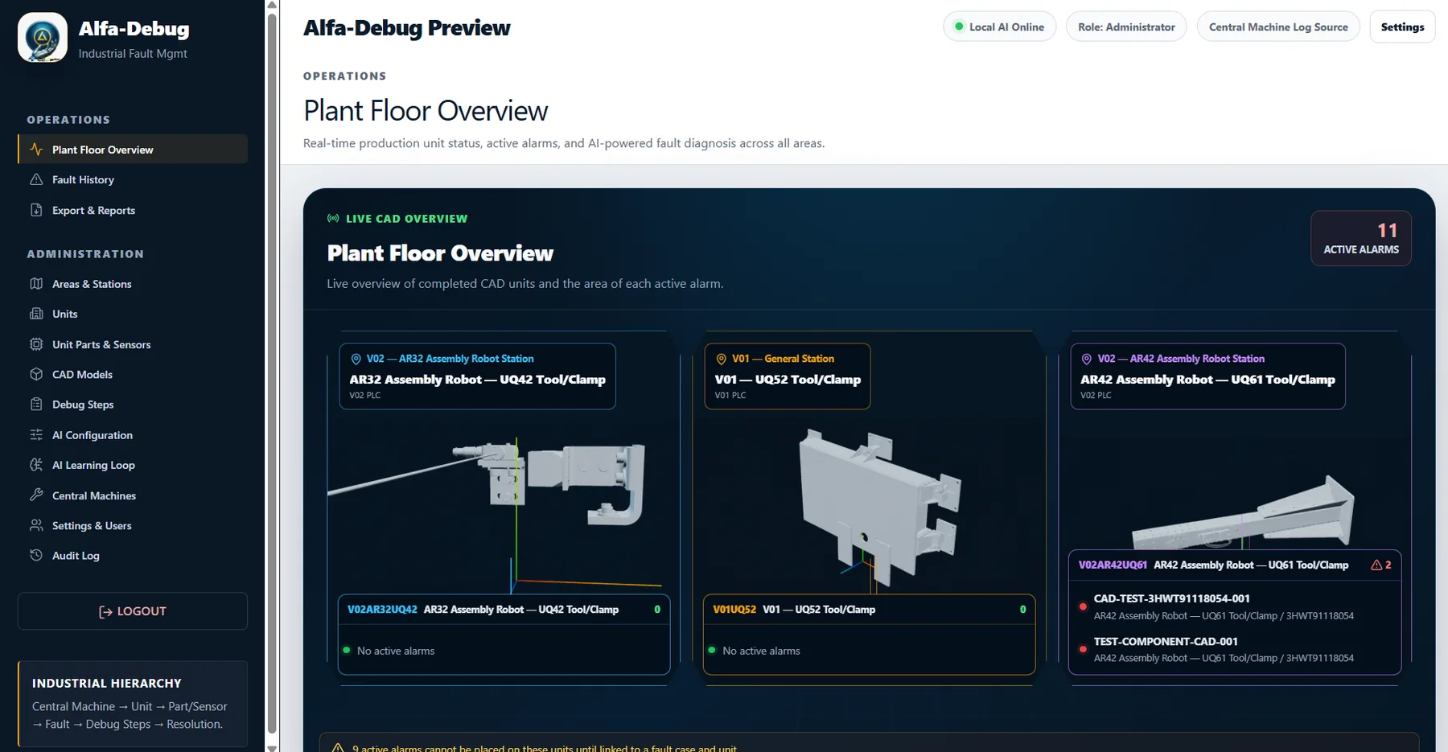1448x752 pixels.
Task: Click the Fault History warning triangle icon
Action: tap(36, 179)
